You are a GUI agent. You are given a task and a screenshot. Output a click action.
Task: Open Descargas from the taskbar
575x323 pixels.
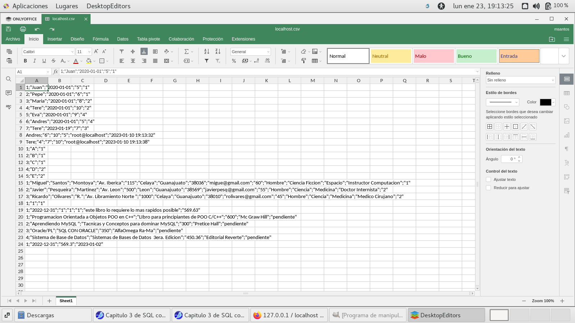pos(53,315)
